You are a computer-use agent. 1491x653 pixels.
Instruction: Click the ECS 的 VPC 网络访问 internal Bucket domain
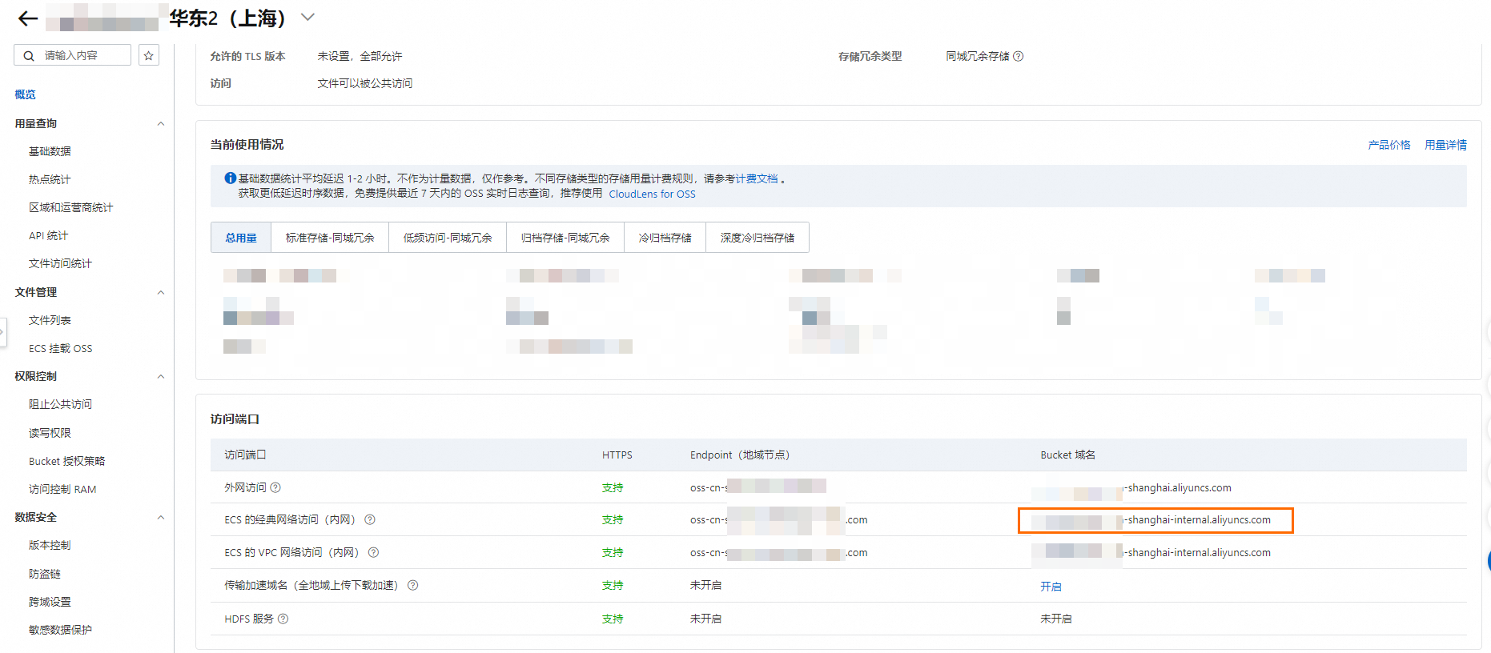(1151, 552)
